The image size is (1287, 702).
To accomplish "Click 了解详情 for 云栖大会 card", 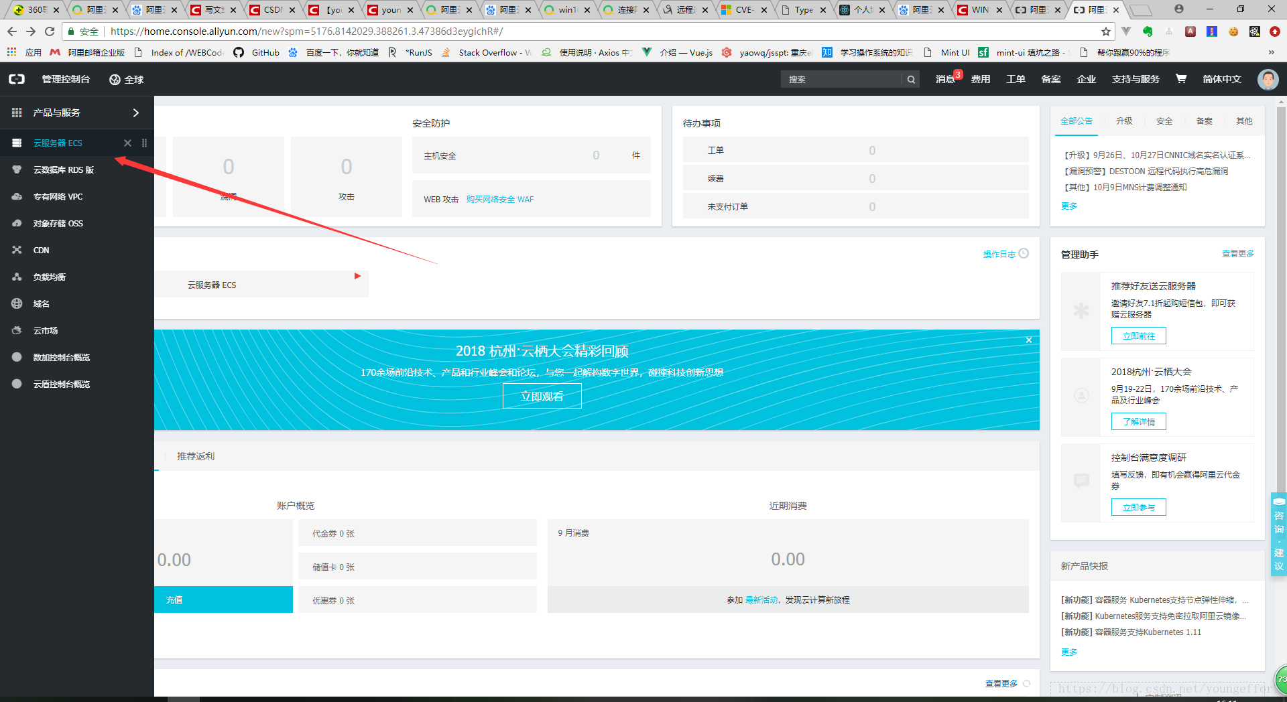I will pos(1139,421).
